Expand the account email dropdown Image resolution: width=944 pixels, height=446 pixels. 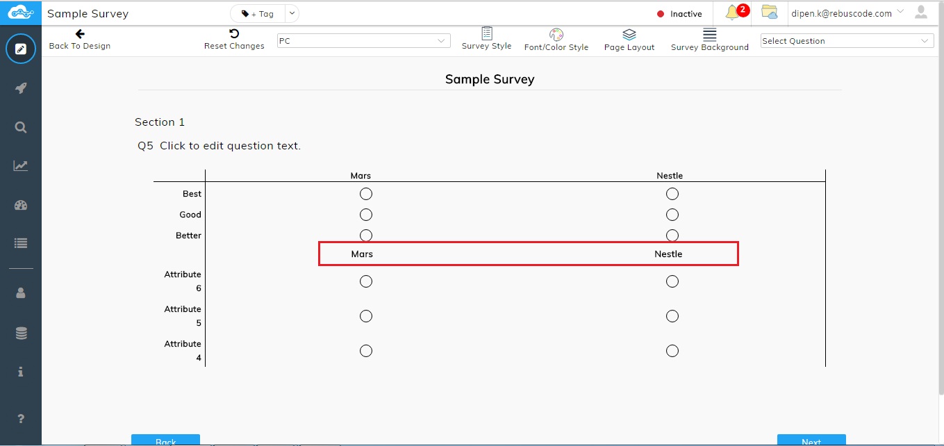pos(900,11)
